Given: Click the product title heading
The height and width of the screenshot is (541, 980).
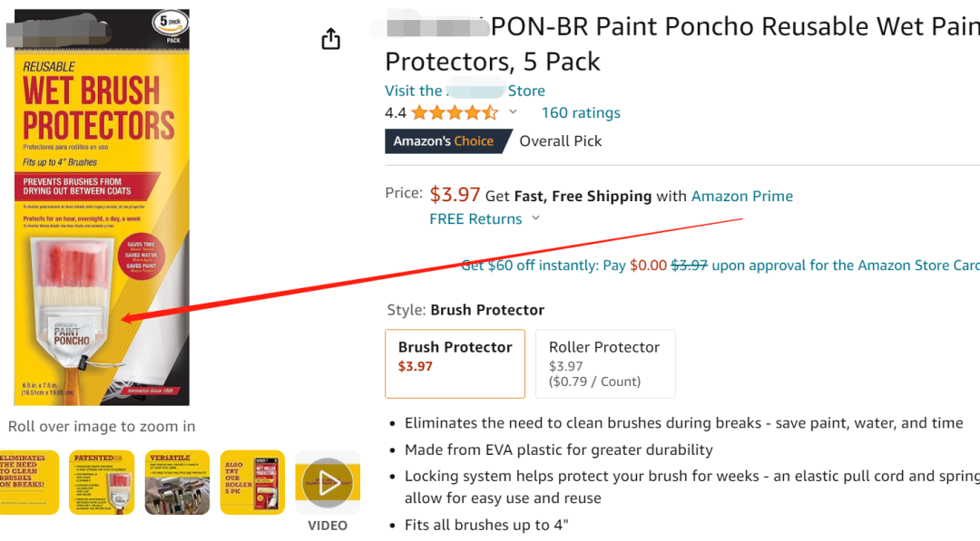Looking at the screenshot, I should (681, 43).
